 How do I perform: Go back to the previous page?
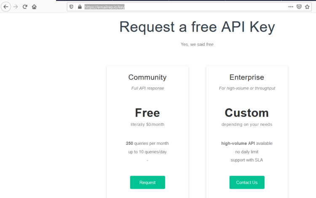point(6,7)
